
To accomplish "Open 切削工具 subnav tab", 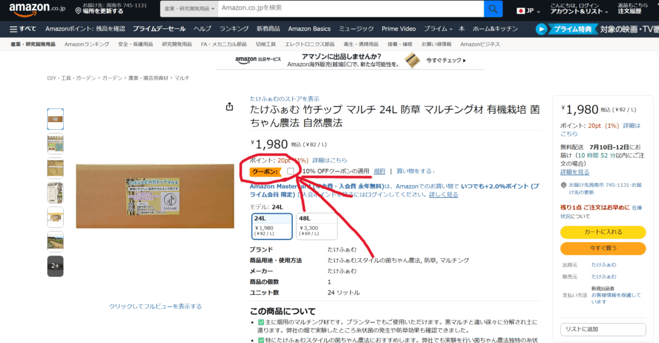I will point(266,44).
